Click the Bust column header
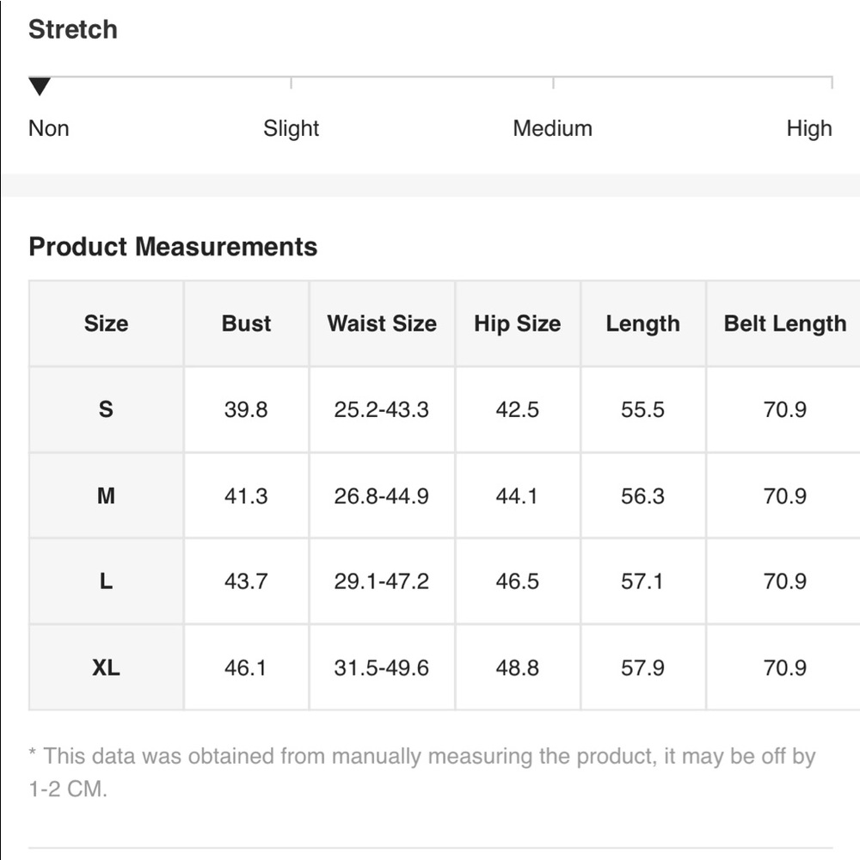 point(246,323)
